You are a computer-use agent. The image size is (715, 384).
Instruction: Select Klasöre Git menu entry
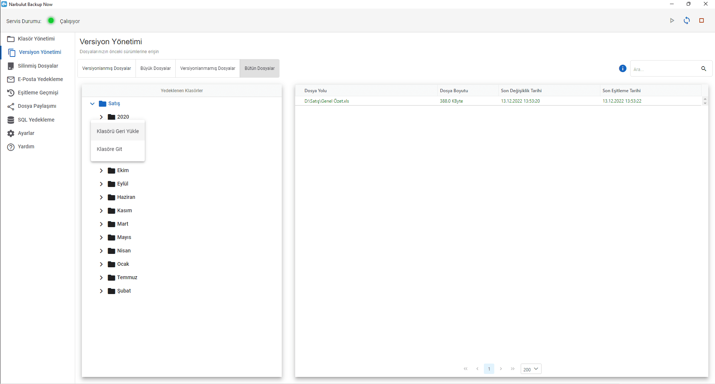109,149
